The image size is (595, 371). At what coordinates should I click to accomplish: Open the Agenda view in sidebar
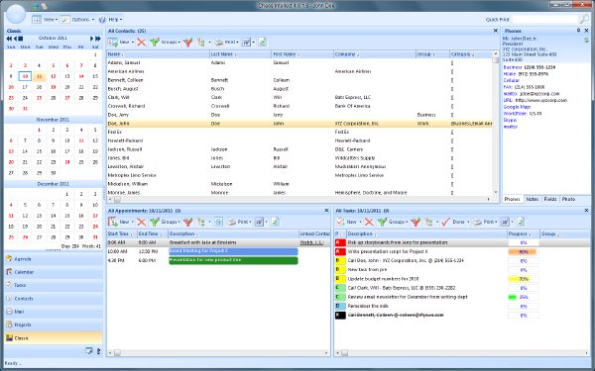pos(54,259)
